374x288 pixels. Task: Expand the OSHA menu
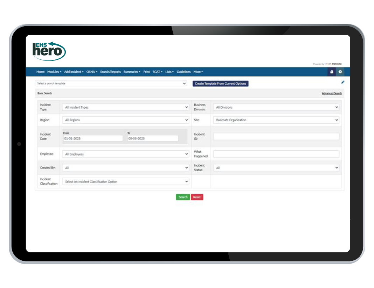click(92, 72)
